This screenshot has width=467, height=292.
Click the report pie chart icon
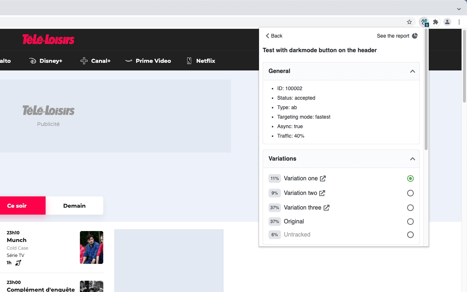[415, 36]
